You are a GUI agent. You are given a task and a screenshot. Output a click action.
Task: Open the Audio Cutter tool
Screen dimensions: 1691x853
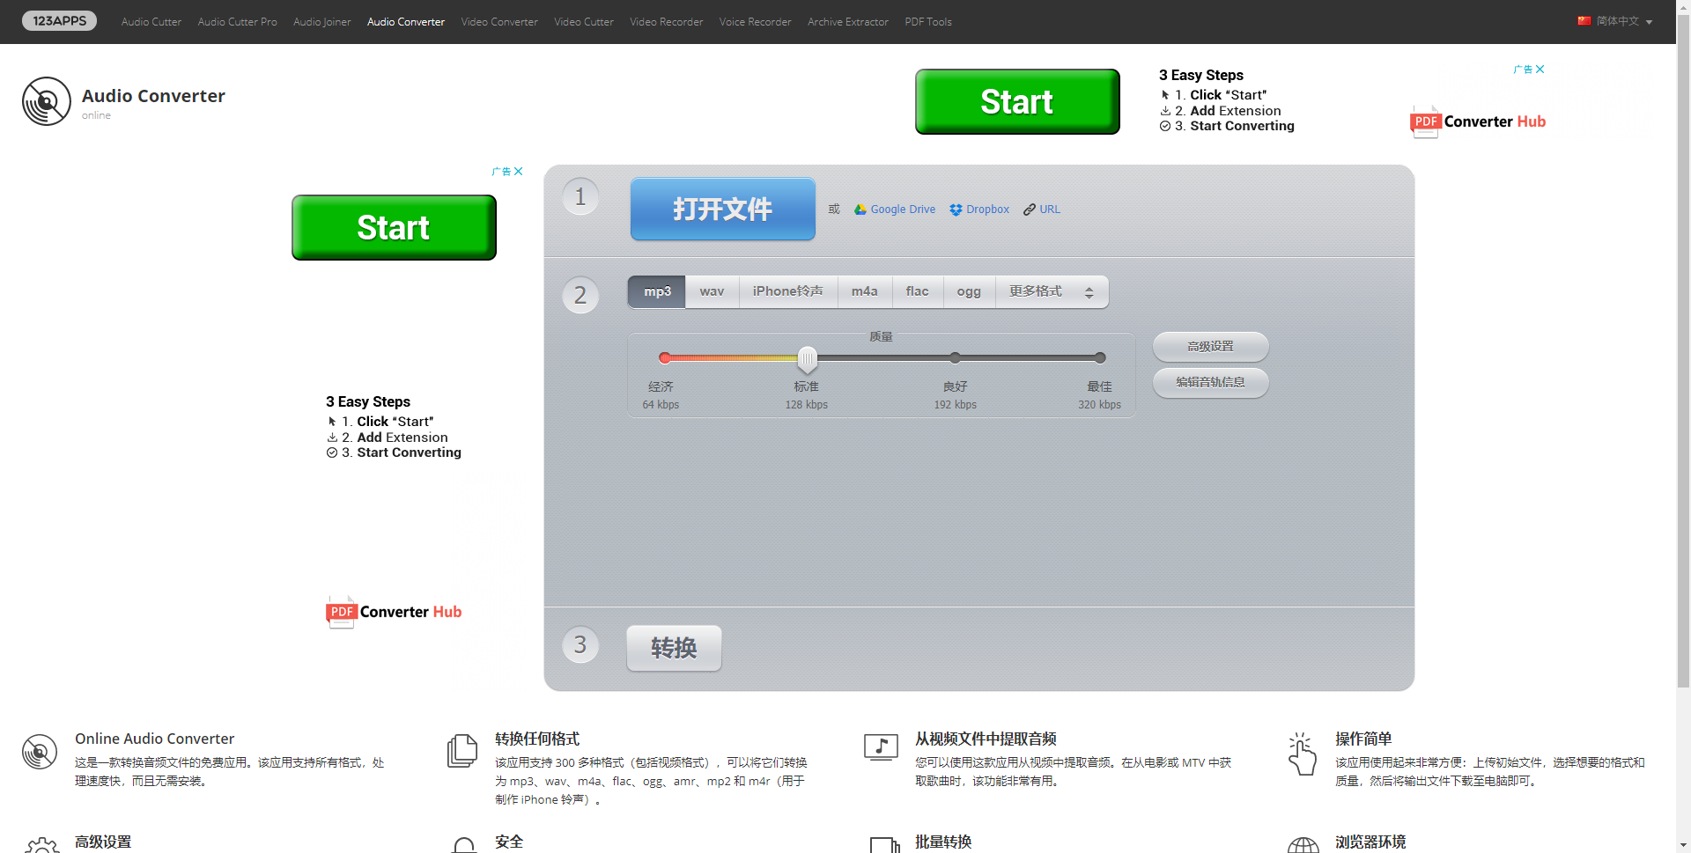151,22
